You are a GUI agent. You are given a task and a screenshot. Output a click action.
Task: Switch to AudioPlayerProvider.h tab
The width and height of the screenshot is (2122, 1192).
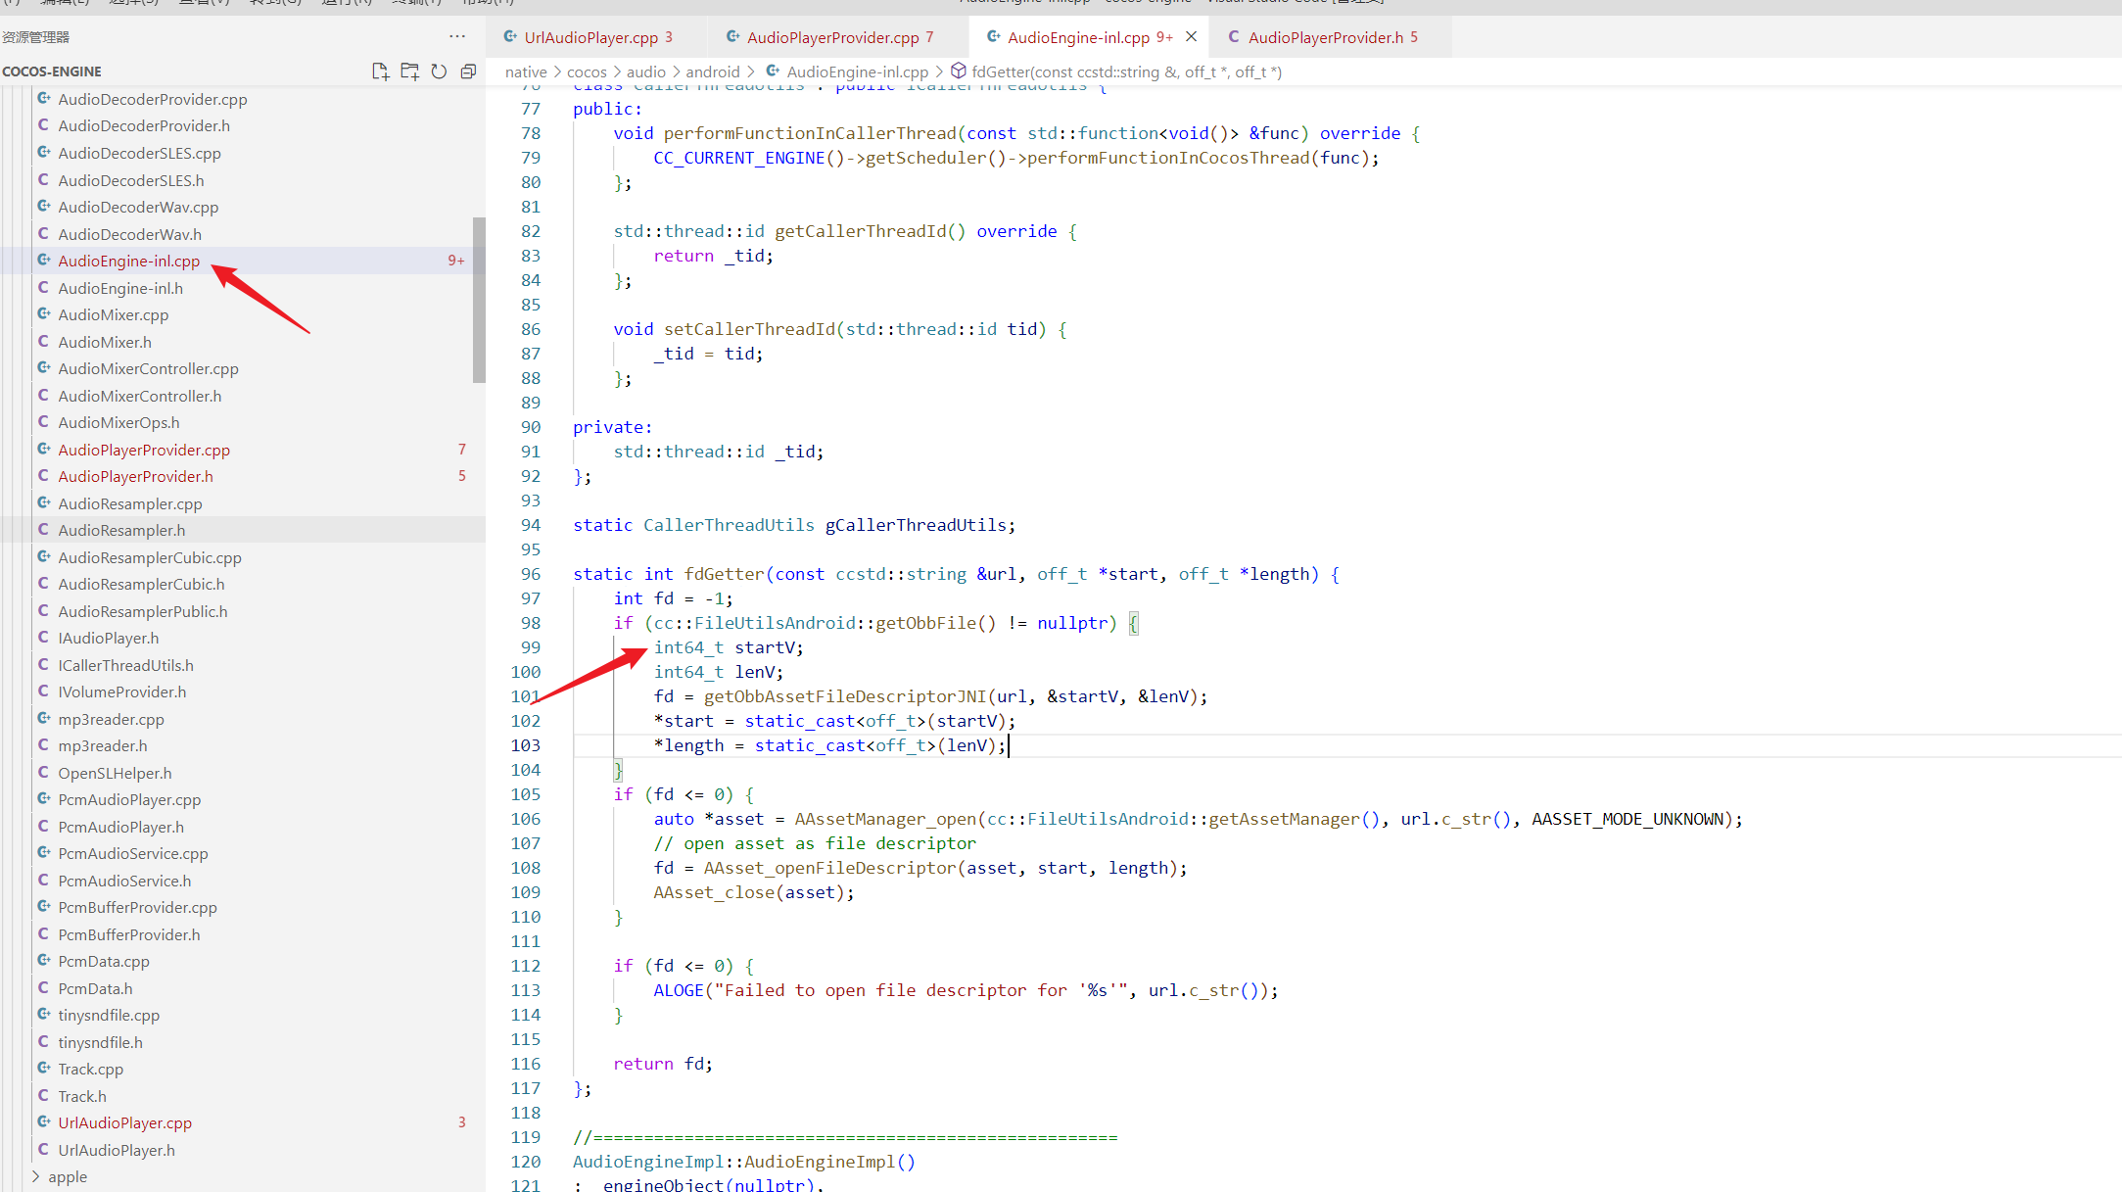1325,37
